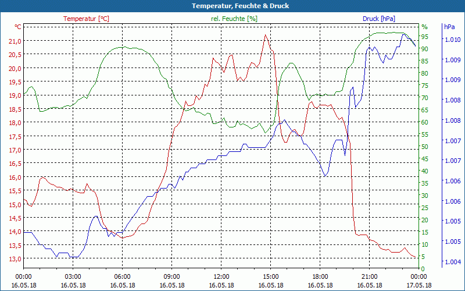Click the 16,0 temperature axis tick
Image resolution: width=465 pixels, height=291 pixels.
(15, 178)
